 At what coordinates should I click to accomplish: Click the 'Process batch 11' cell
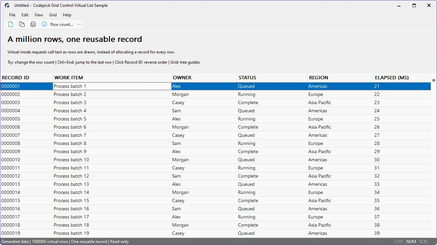pos(112,168)
